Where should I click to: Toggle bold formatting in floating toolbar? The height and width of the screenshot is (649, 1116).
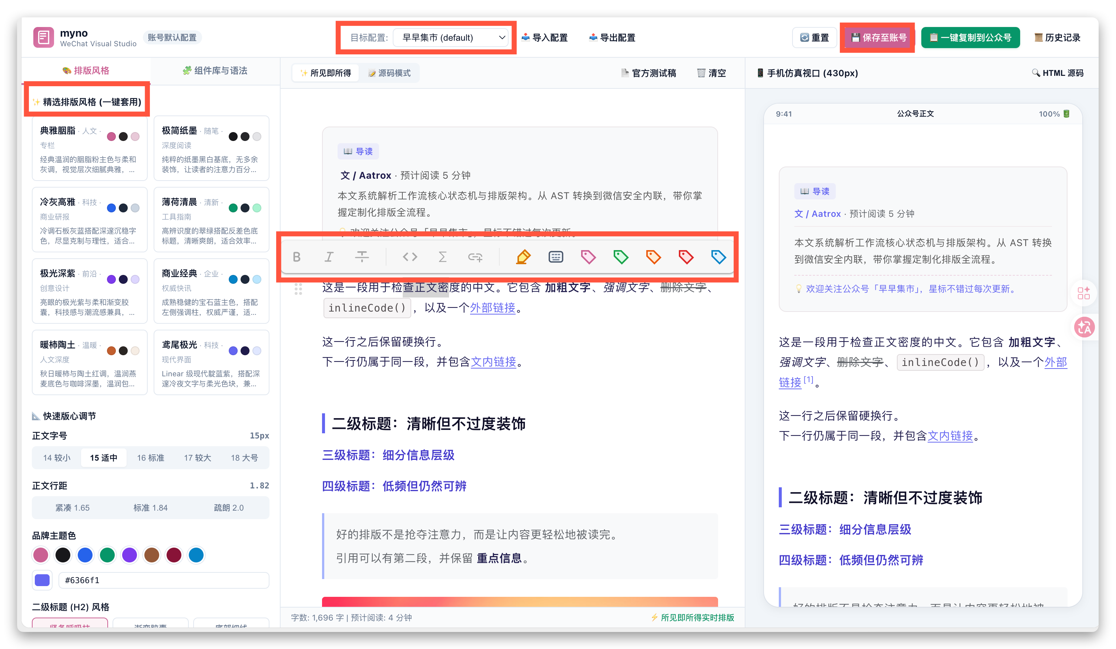[296, 257]
